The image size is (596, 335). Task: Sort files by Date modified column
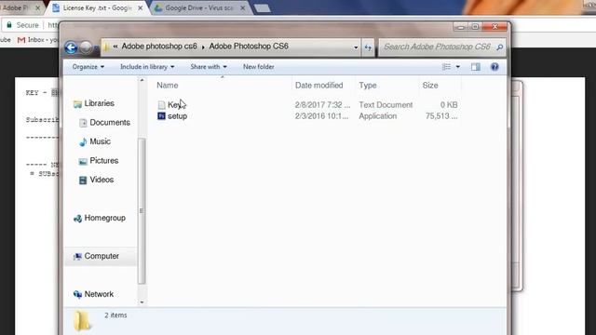point(318,86)
